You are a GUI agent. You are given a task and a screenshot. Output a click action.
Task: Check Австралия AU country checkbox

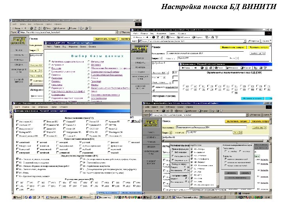click(x=18, y=121)
